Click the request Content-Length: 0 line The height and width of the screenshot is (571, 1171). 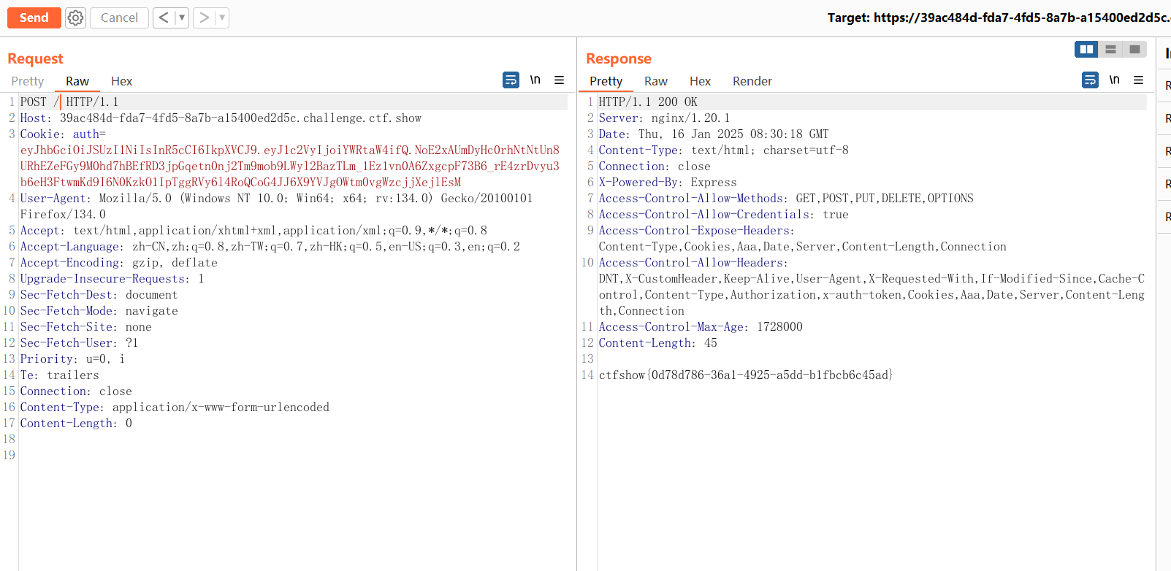76,423
